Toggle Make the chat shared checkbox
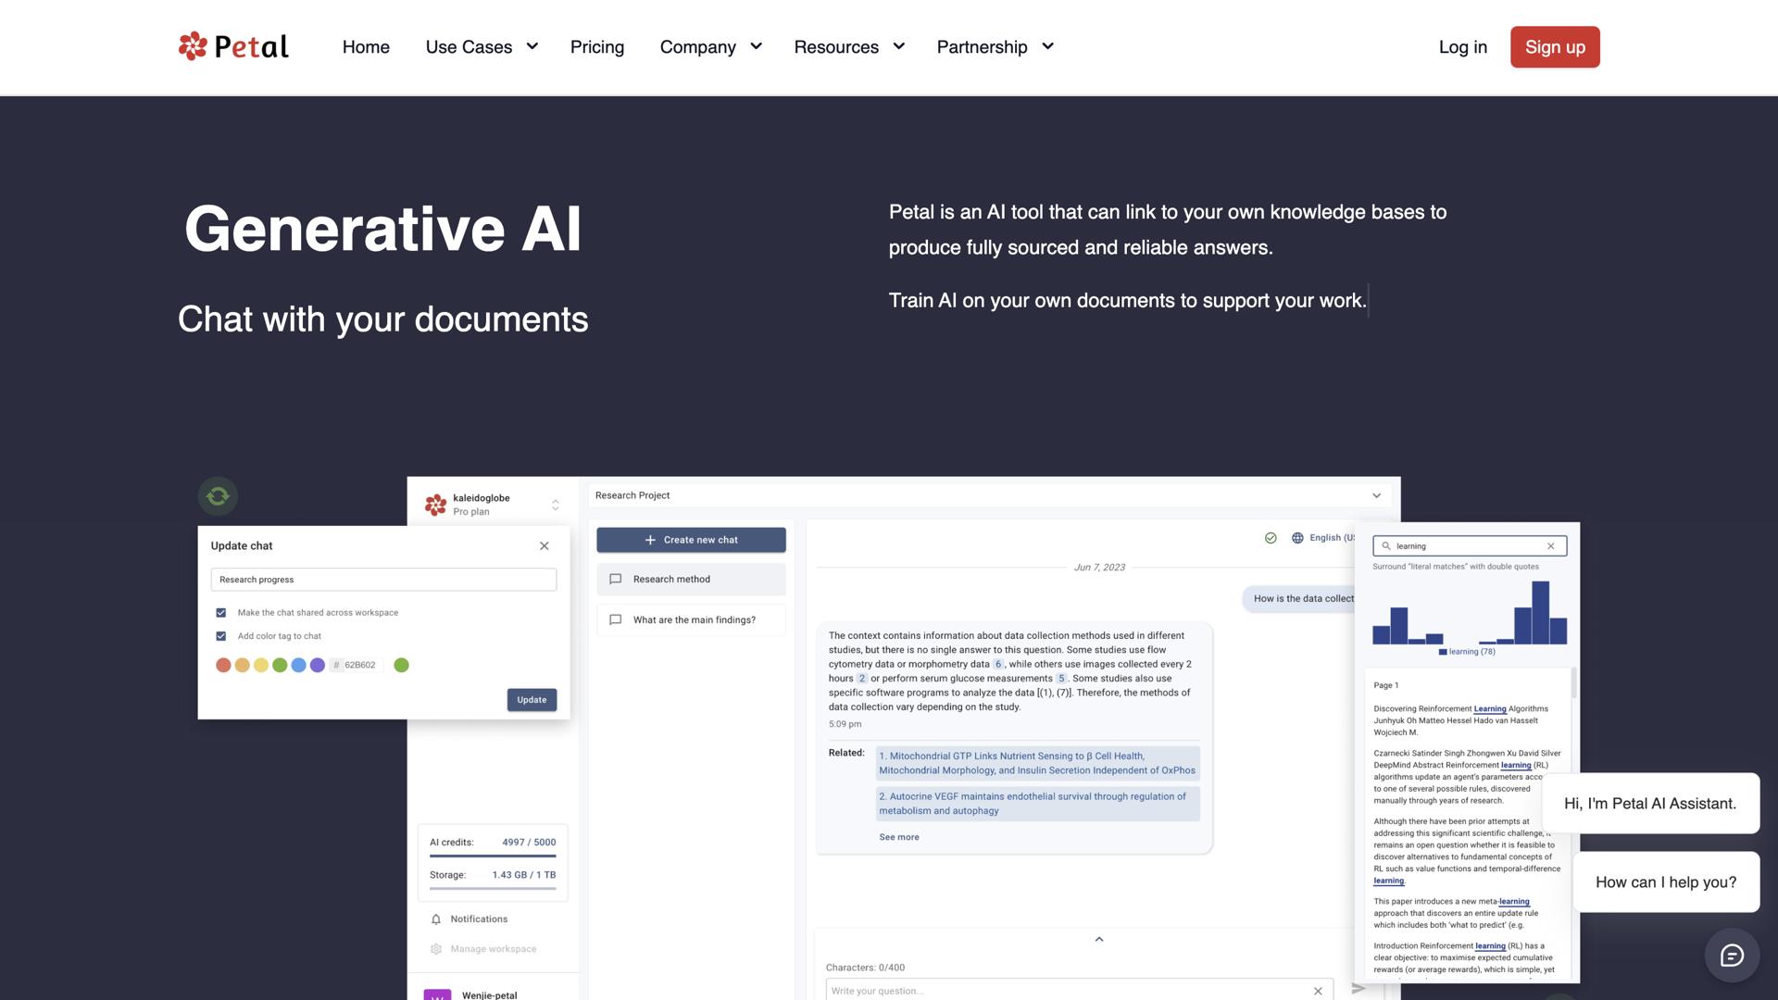Image resolution: width=1778 pixels, height=1000 pixels. pos(221,613)
